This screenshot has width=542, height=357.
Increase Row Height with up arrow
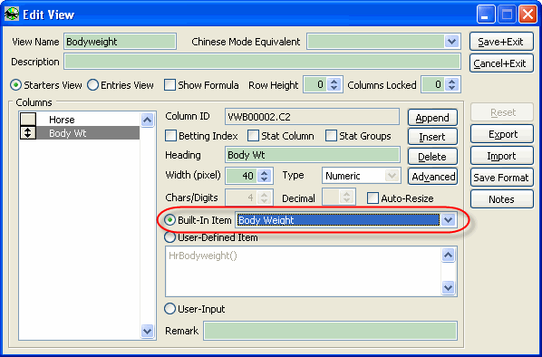click(x=334, y=82)
